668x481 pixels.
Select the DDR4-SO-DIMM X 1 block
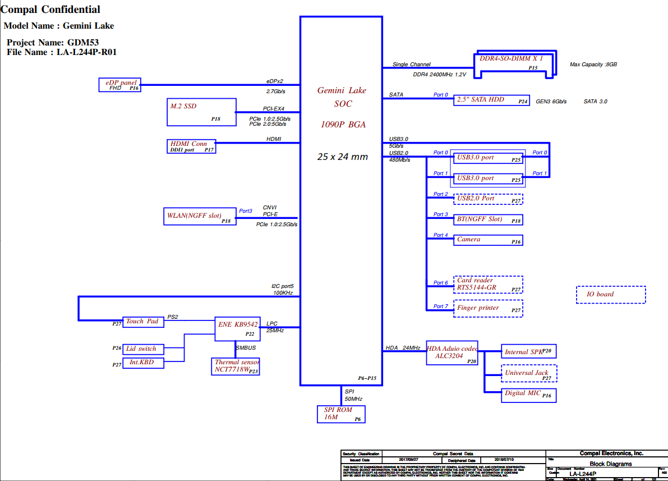coord(515,65)
